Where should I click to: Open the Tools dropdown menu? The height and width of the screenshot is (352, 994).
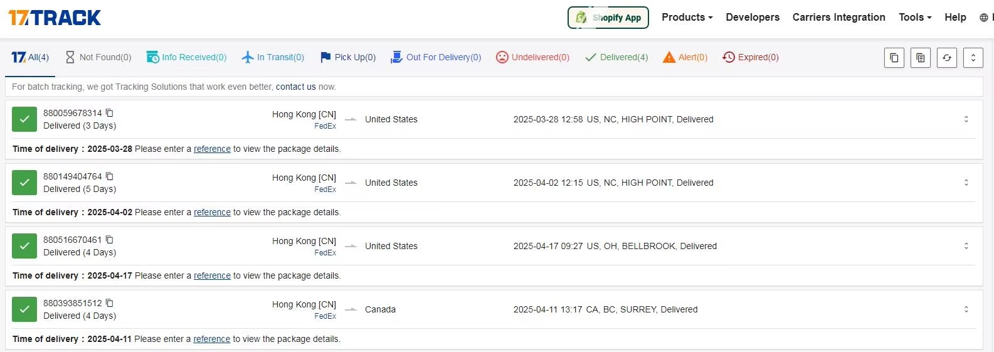(x=914, y=18)
